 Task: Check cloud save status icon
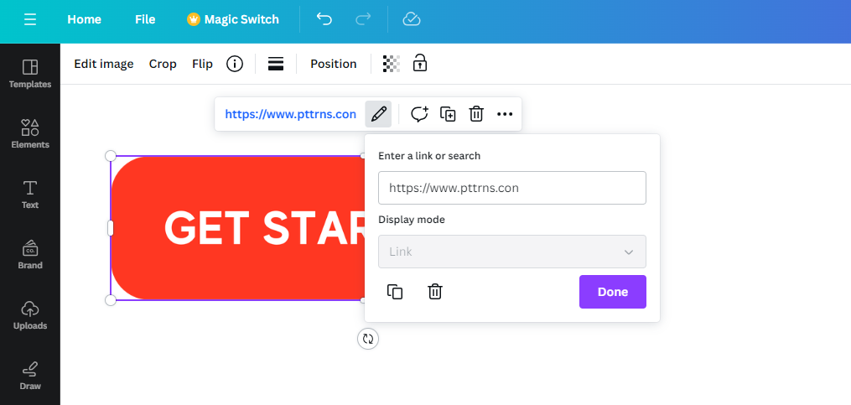(x=412, y=19)
